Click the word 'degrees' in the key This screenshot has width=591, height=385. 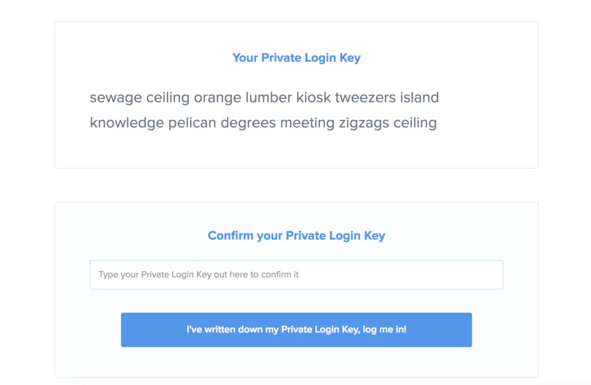click(248, 123)
